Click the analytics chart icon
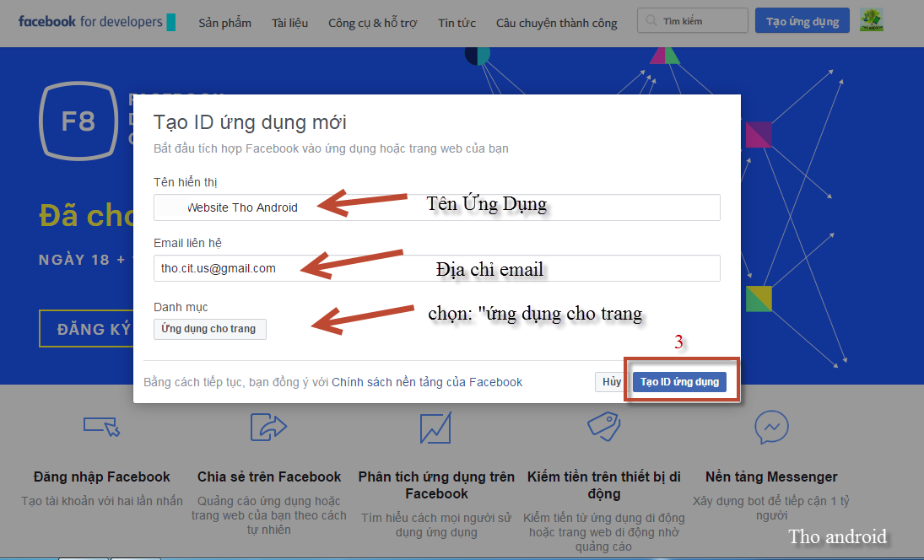The height and width of the screenshot is (560, 924). point(435,428)
